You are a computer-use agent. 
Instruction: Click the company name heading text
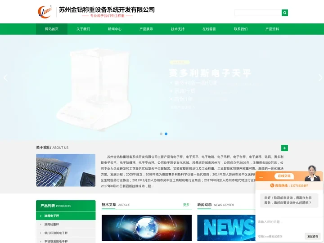click(x=107, y=10)
